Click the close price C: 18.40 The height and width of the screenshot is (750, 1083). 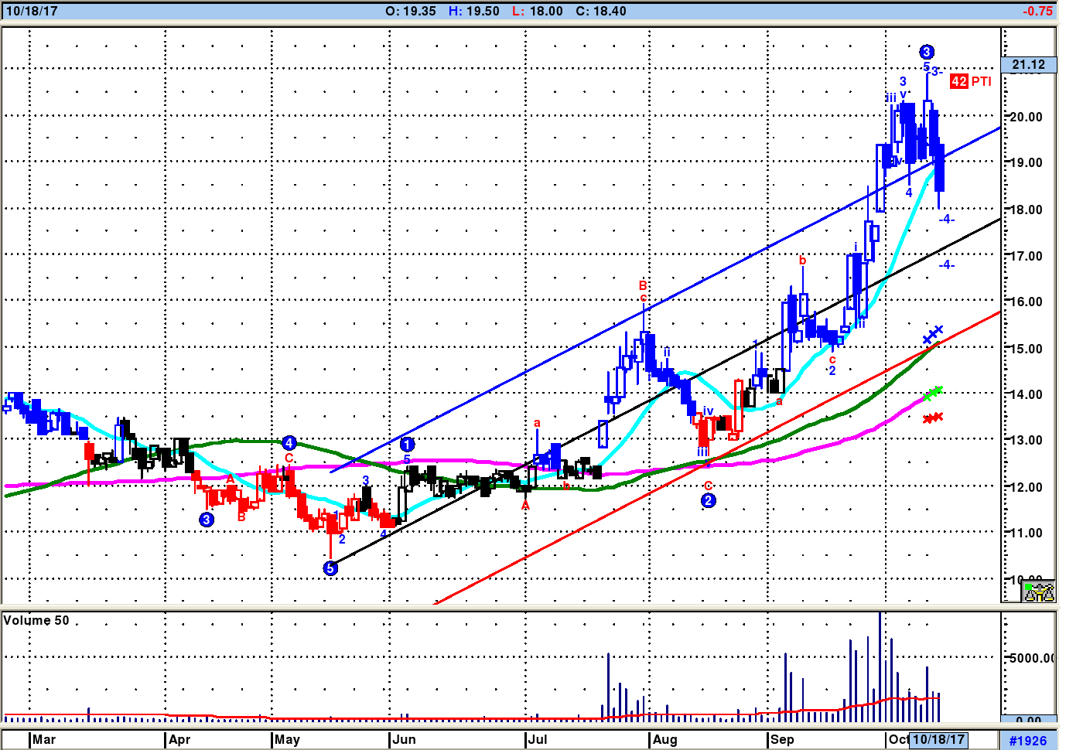pos(601,12)
